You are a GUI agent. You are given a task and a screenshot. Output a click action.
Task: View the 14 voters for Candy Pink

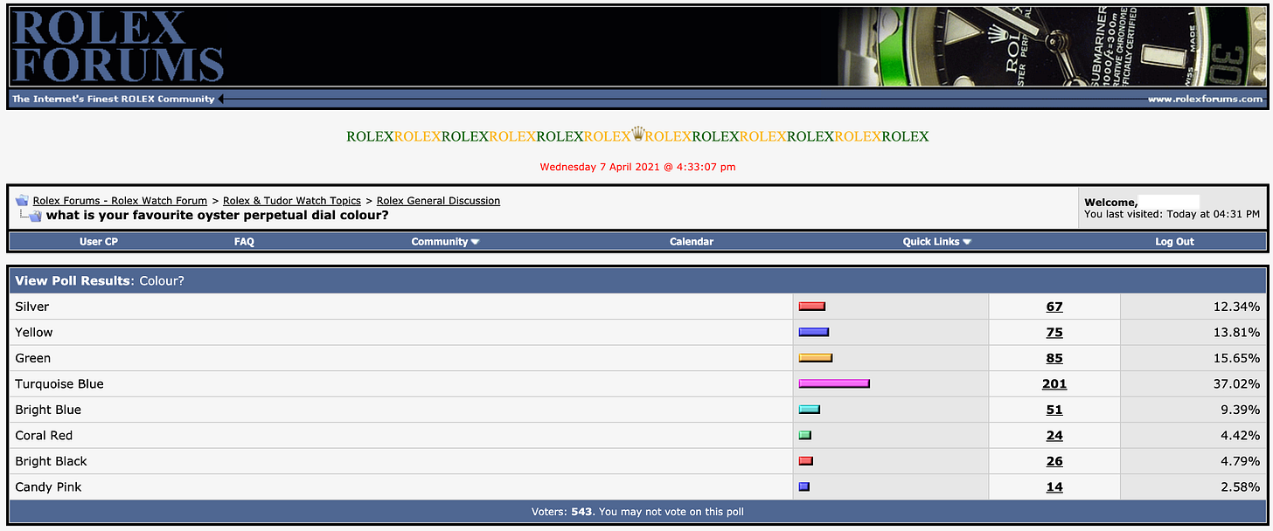[x=1054, y=486]
